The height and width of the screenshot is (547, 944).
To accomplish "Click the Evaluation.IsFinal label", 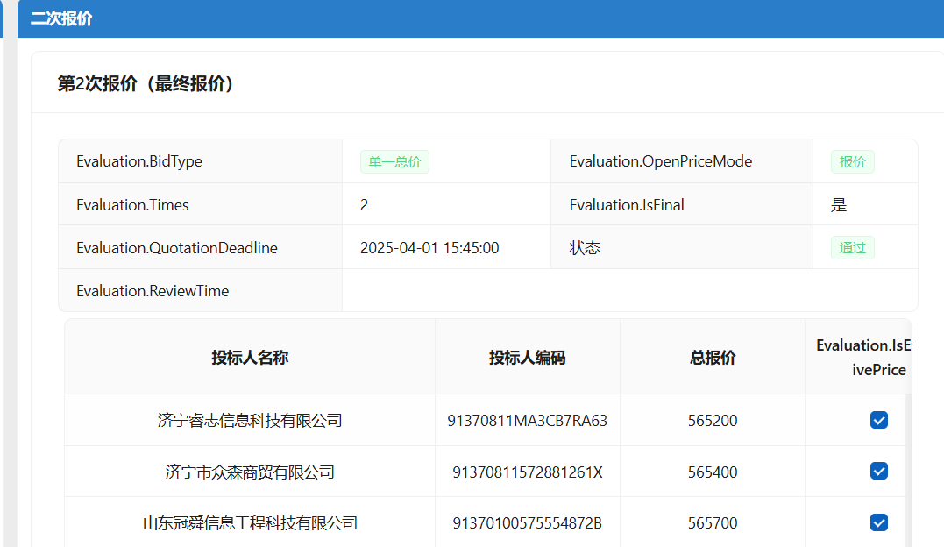I will tap(627, 205).
